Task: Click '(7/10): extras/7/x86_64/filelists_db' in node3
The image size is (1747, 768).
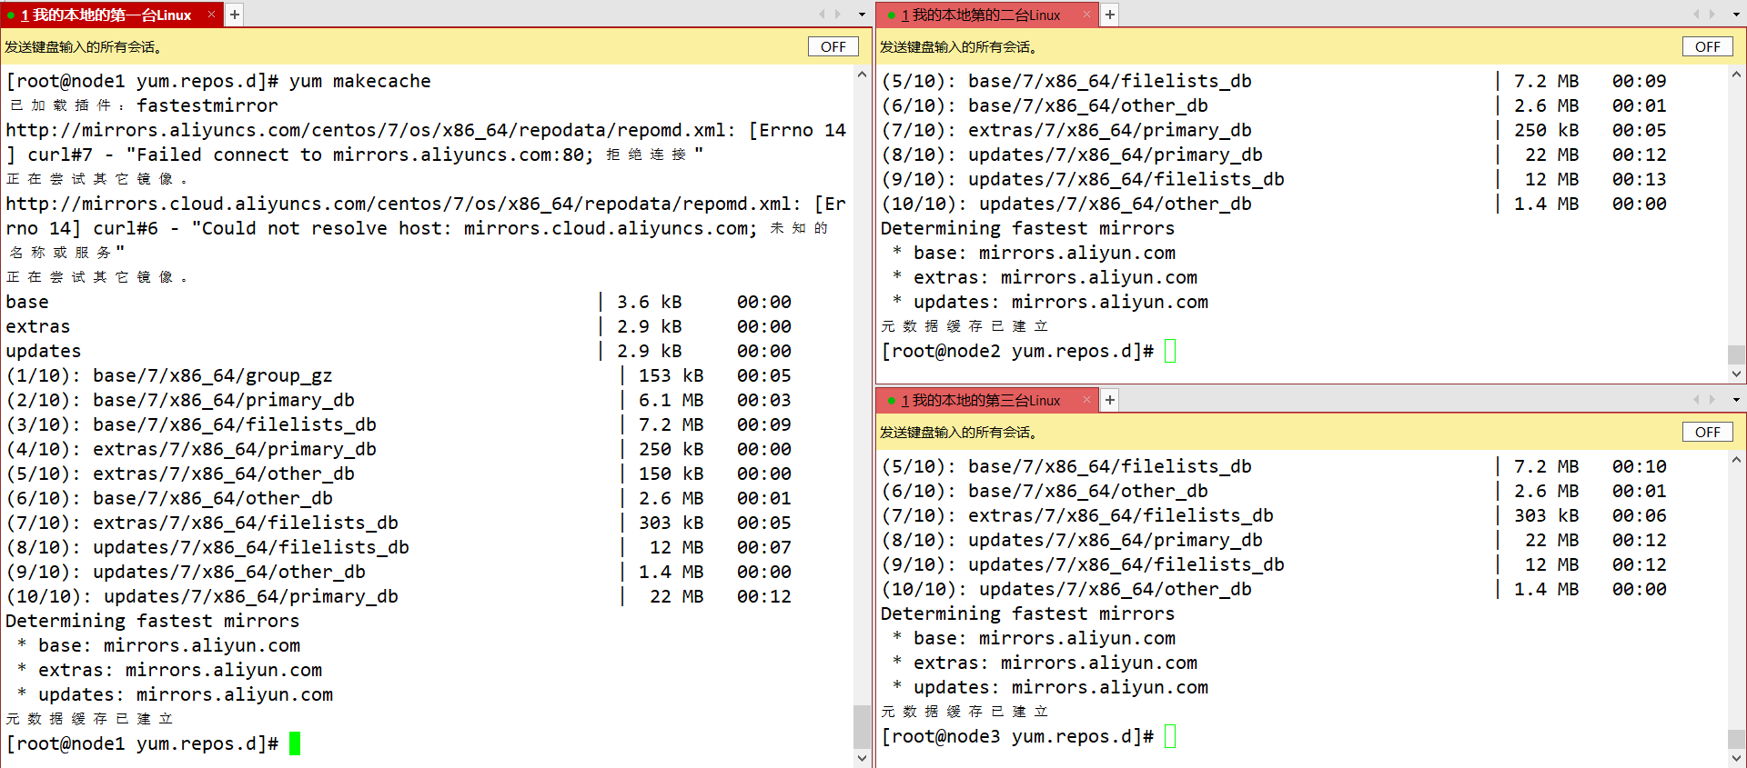Action: pos(1077,515)
